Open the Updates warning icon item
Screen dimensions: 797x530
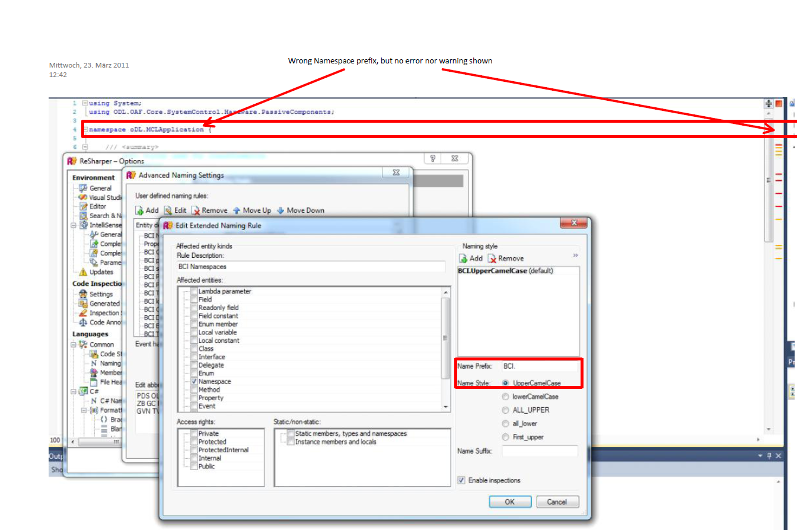[83, 272]
